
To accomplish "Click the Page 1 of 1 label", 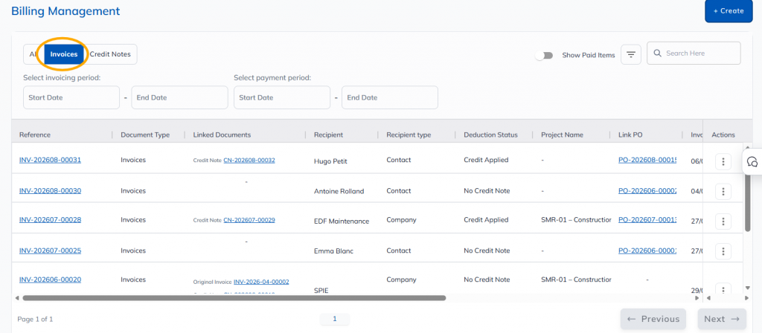I will (x=35, y=320).
